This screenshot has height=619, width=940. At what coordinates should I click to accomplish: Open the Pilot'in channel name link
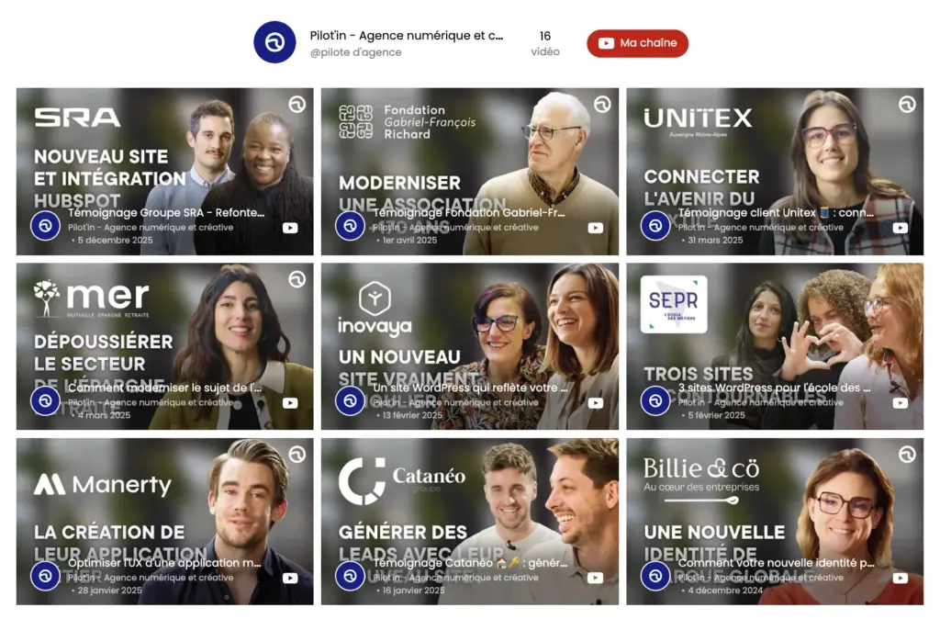pos(407,36)
